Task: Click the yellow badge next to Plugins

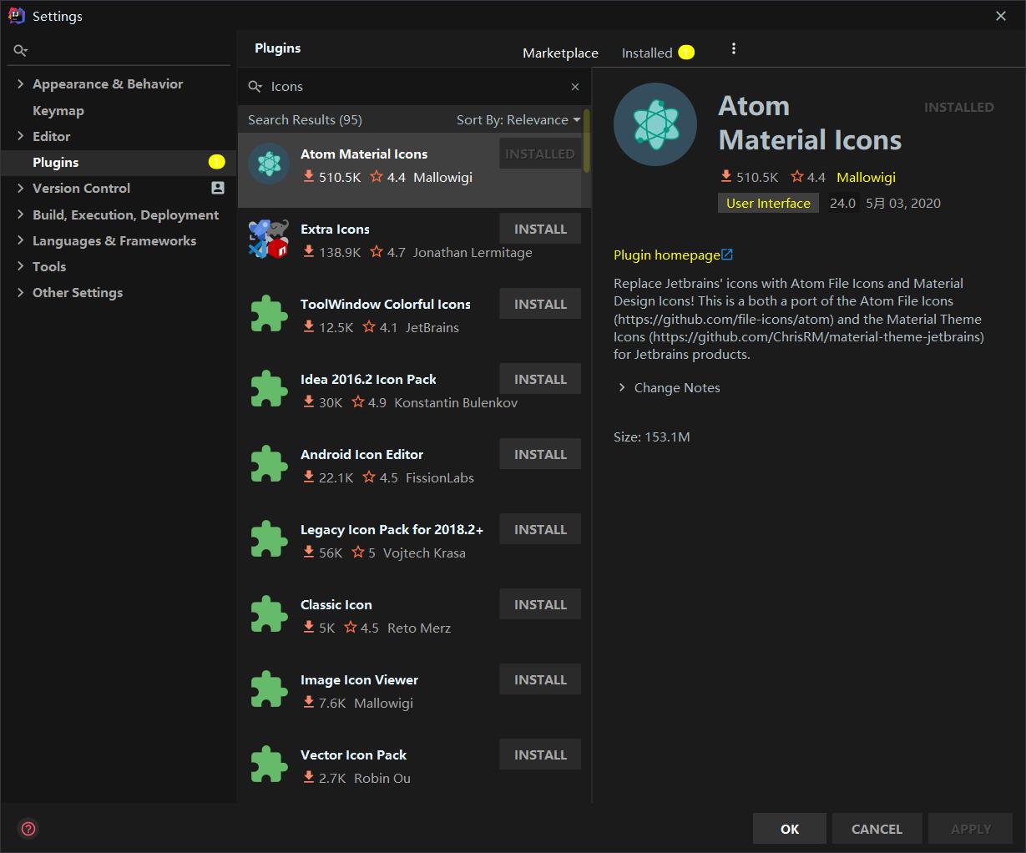Action: (216, 162)
